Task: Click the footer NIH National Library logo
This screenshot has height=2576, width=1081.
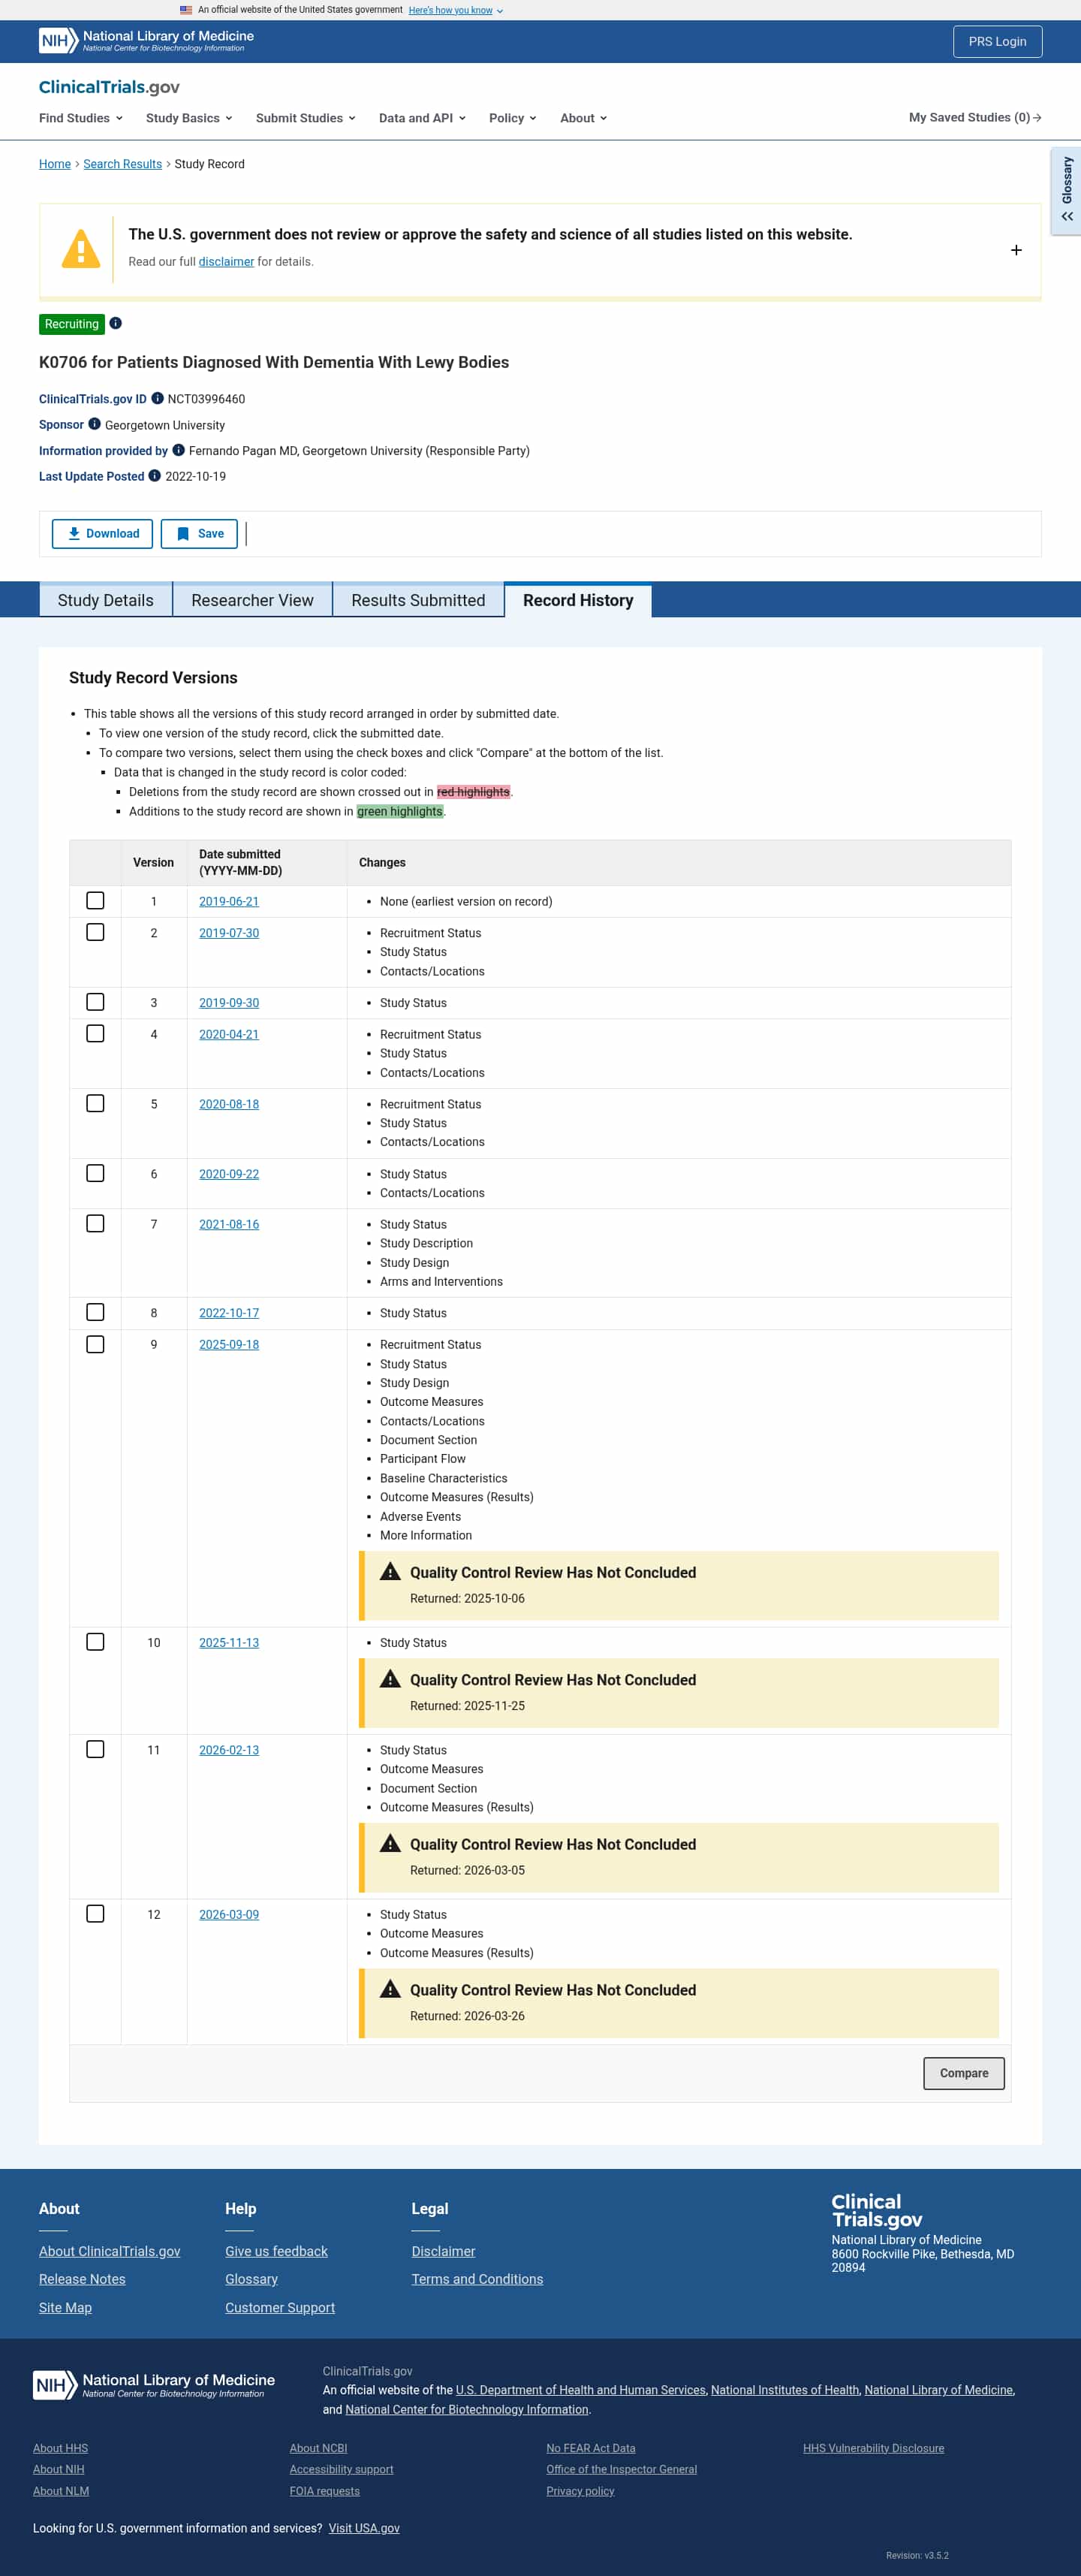Action: pos(154,2384)
